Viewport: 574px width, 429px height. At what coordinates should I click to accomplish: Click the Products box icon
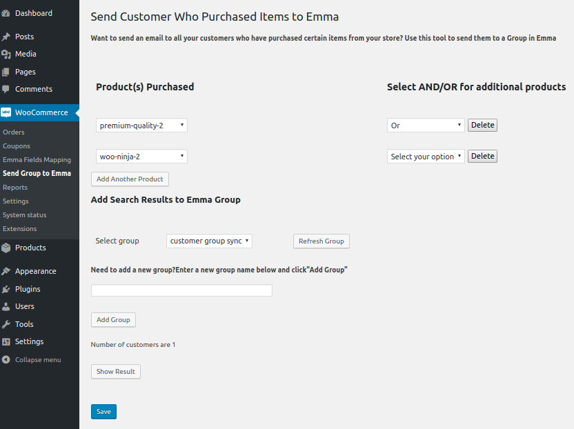point(6,248)
